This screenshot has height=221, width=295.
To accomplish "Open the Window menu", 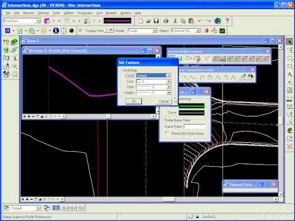I will coord(125,13).
